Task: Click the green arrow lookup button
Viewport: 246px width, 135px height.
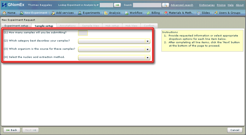Action: (x=117, y=5)
